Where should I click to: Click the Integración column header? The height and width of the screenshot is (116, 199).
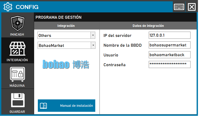click(x=66, y=26)
